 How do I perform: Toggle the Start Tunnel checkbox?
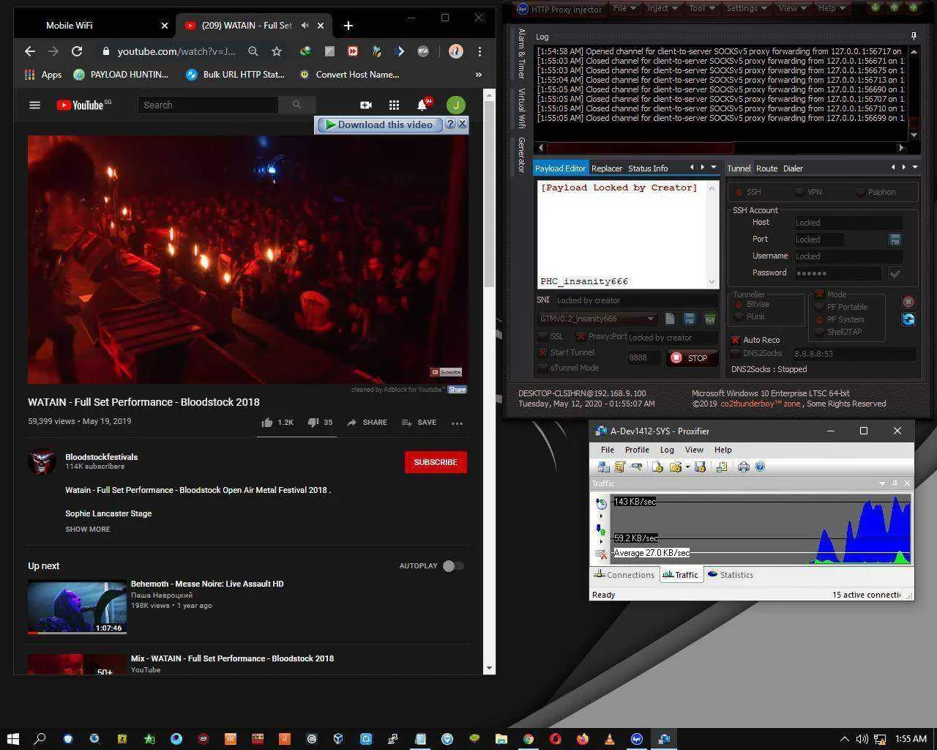pyautogui.click(x=542, y=353)
